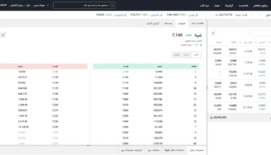Open the پرتفوی لحظه‌ای menu

pos(260,6)
